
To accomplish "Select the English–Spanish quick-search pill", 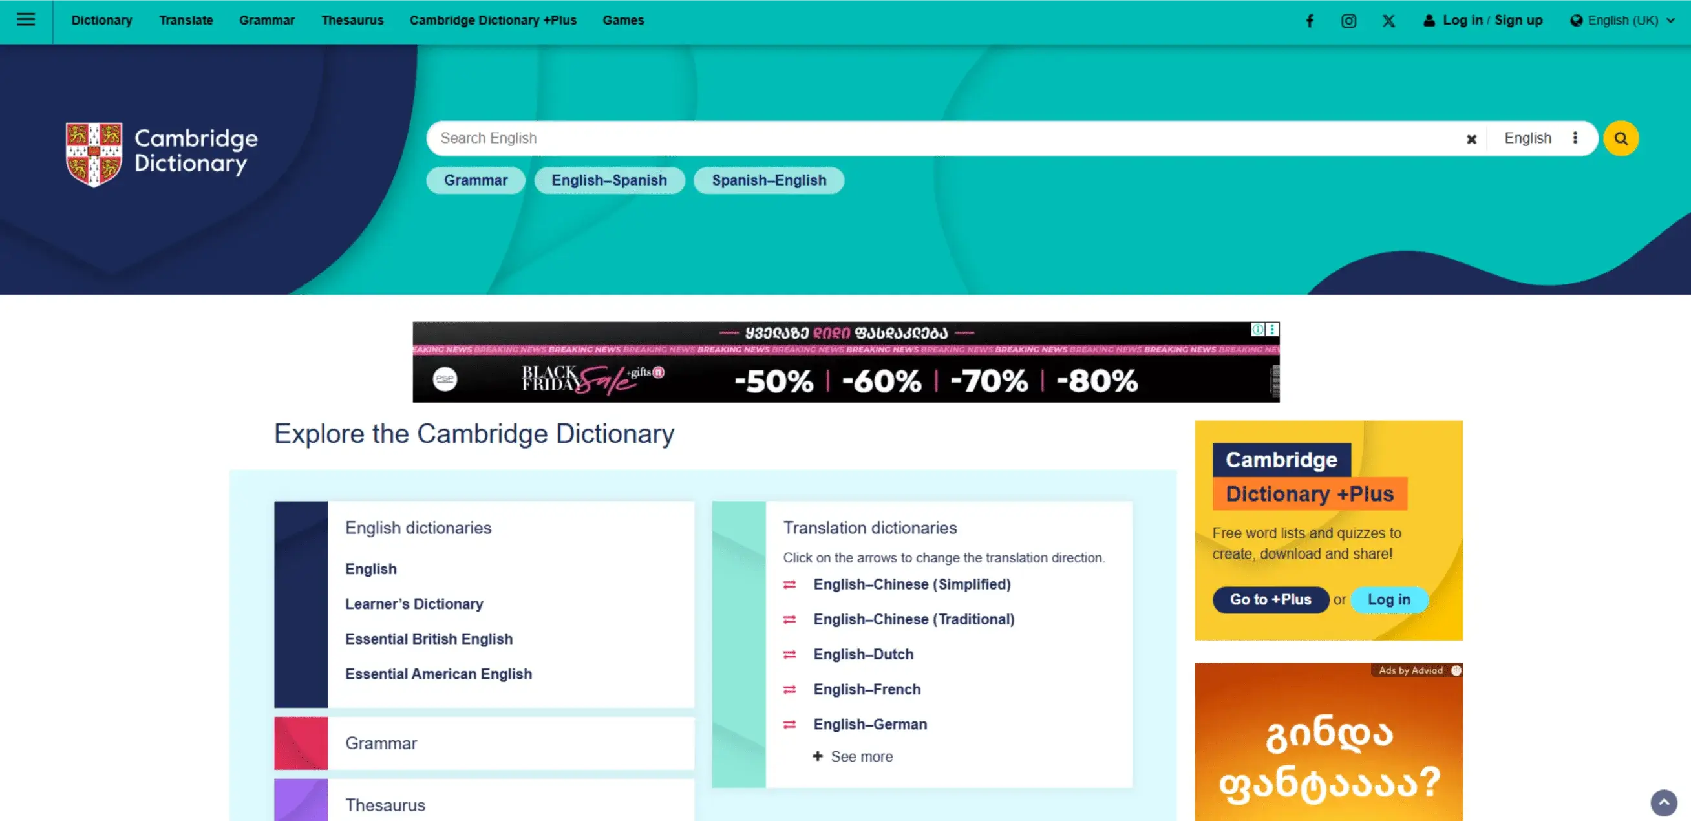I will (x=609, y=180).
